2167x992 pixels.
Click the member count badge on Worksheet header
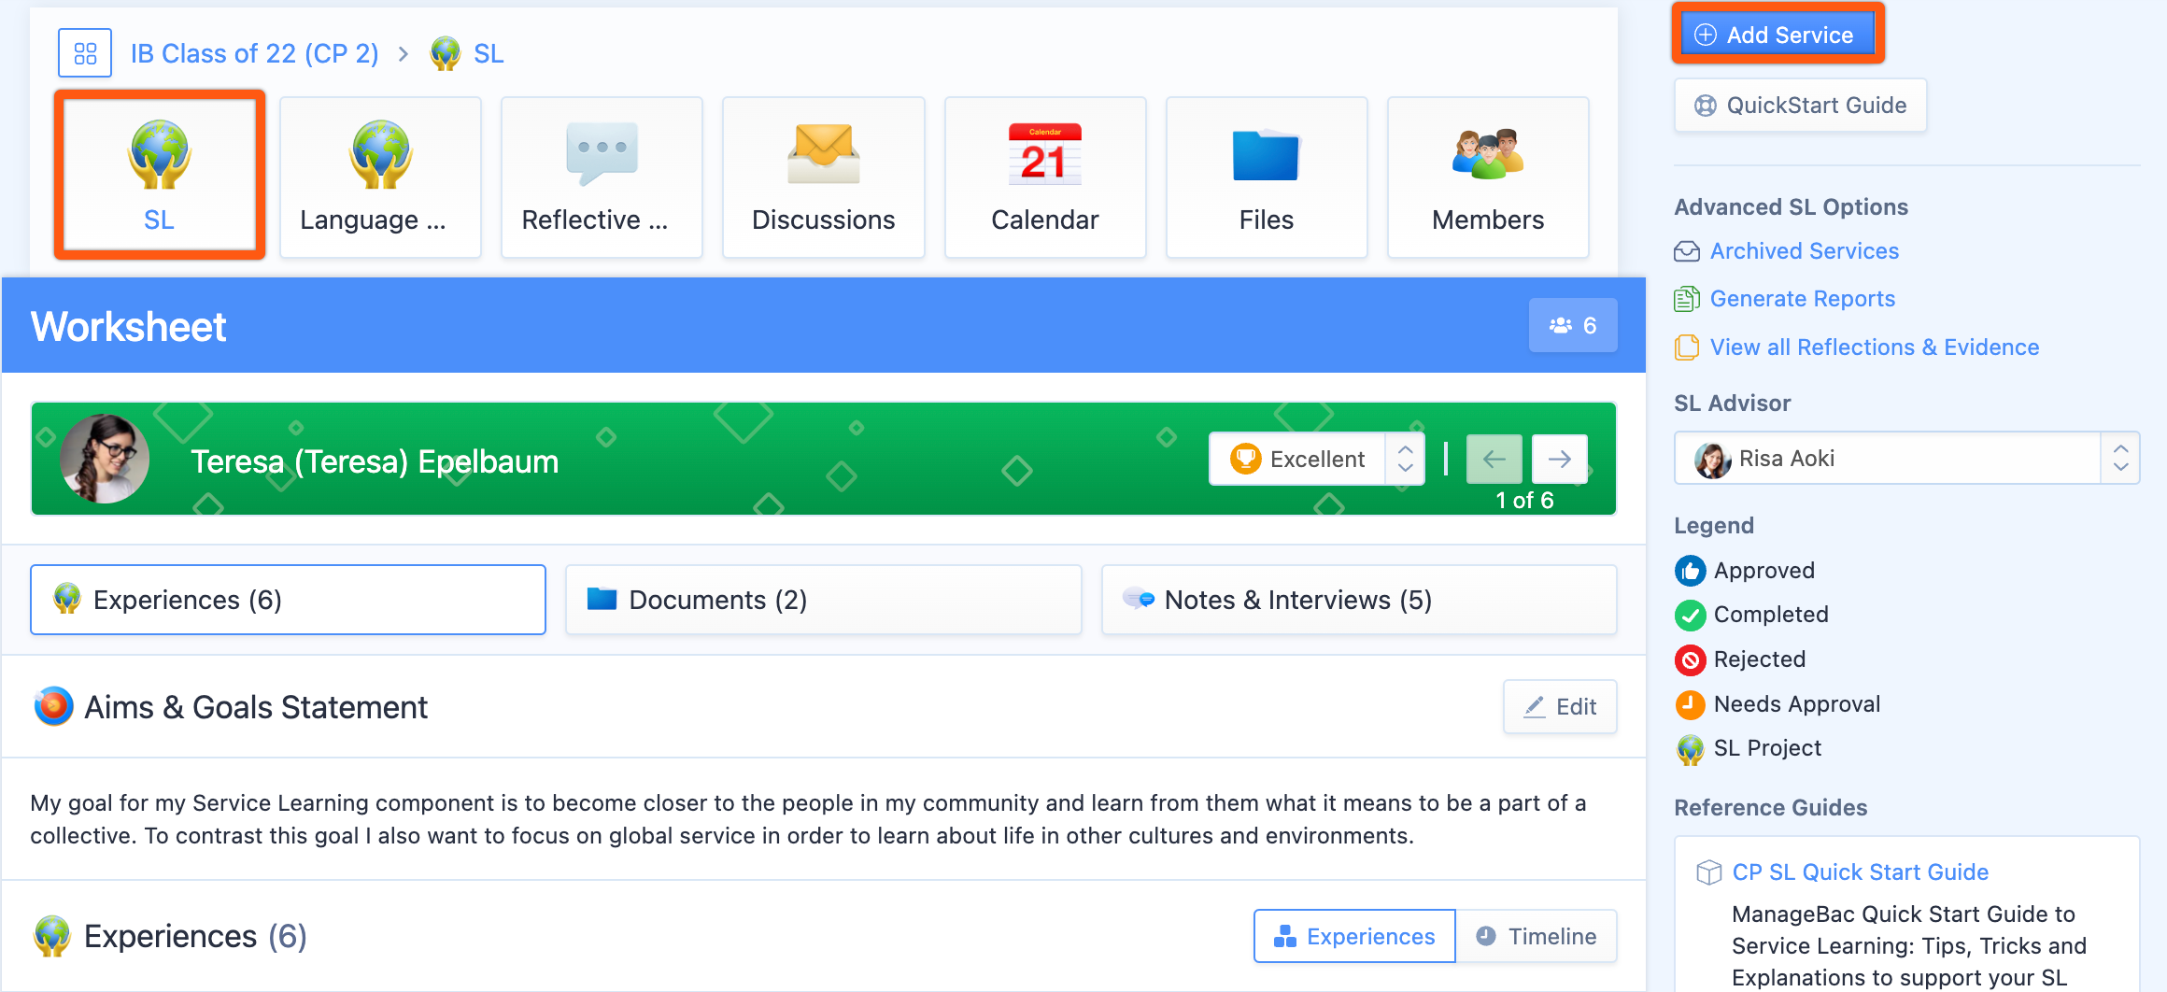coord(1572,325)
